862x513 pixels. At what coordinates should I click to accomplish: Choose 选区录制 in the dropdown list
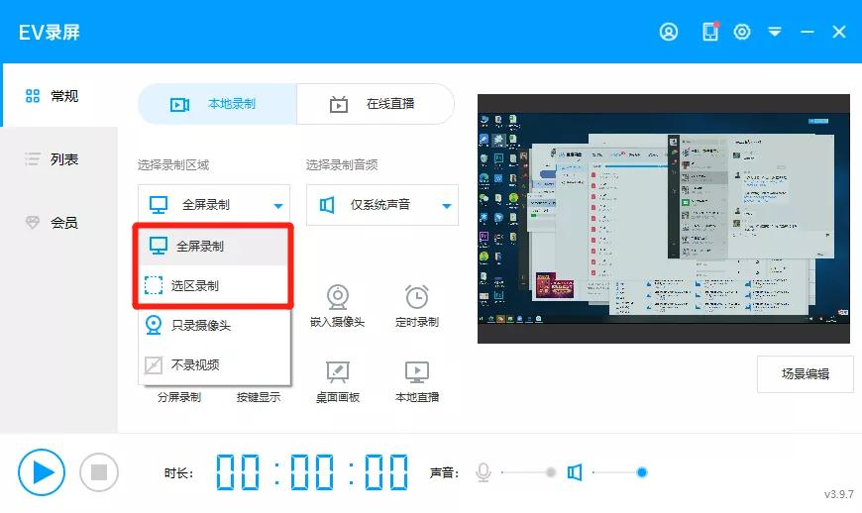[x=214, y=285]
